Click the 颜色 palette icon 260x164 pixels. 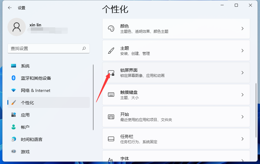click(111, 29)
